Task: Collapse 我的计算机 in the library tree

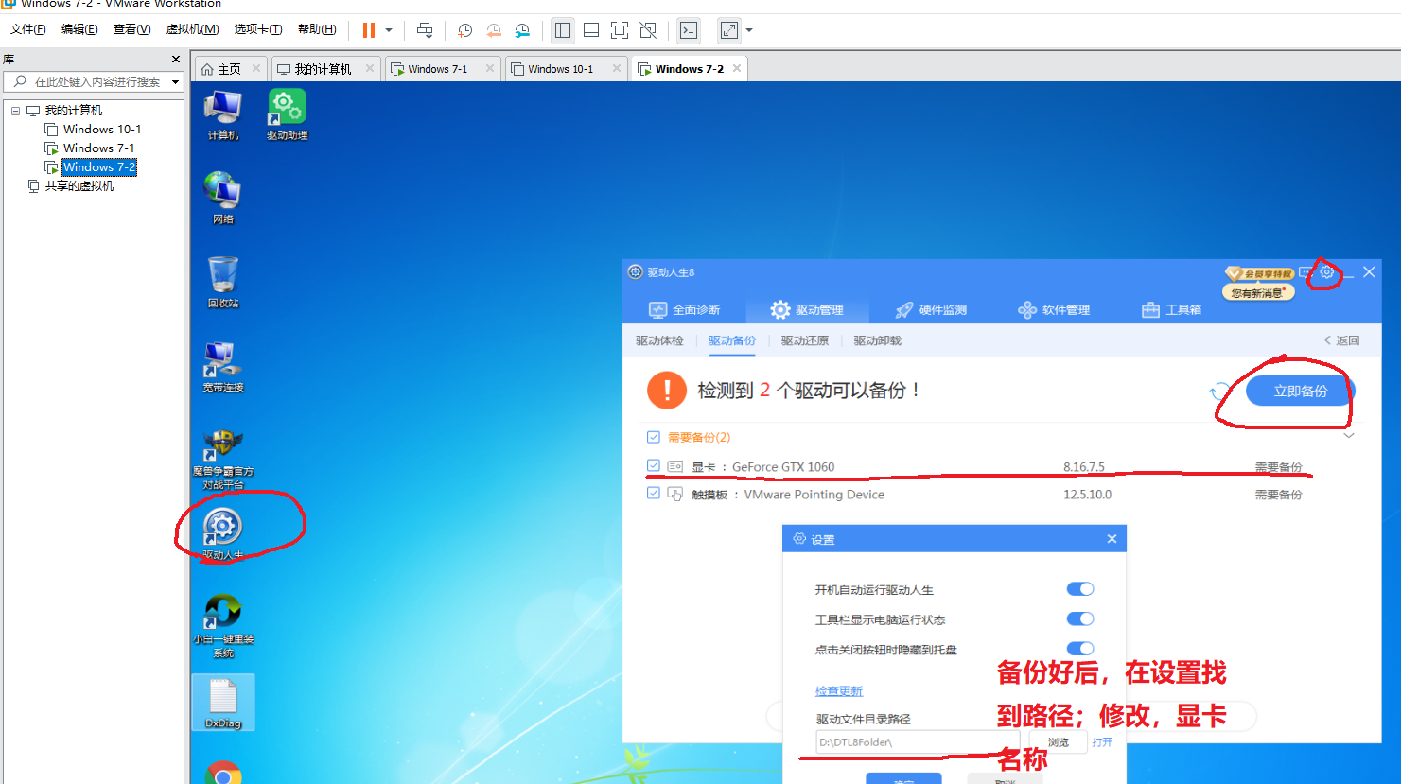Action: (x=15, y=110)
